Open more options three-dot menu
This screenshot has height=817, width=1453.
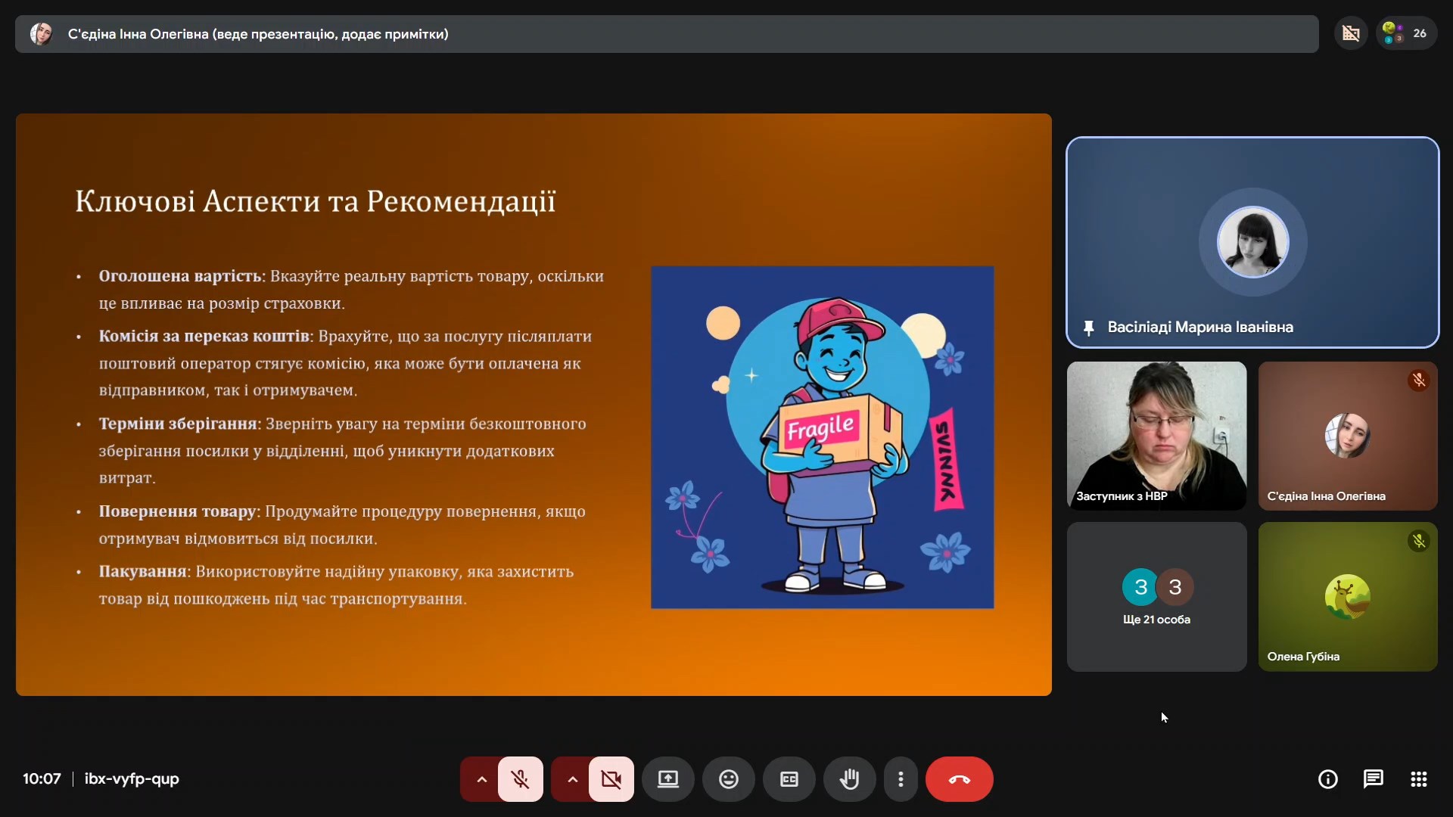(901, 779)
